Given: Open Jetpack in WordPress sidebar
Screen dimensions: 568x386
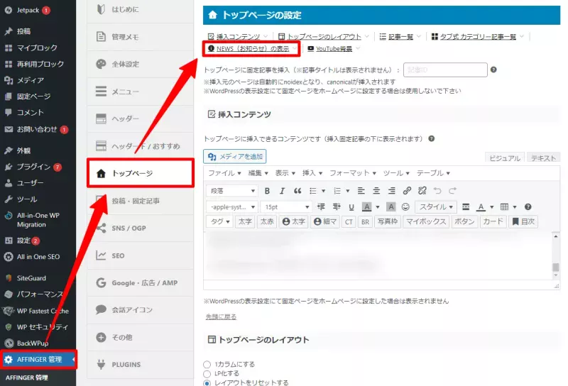Looking at the screenshot, I should (x=28, y=10).
